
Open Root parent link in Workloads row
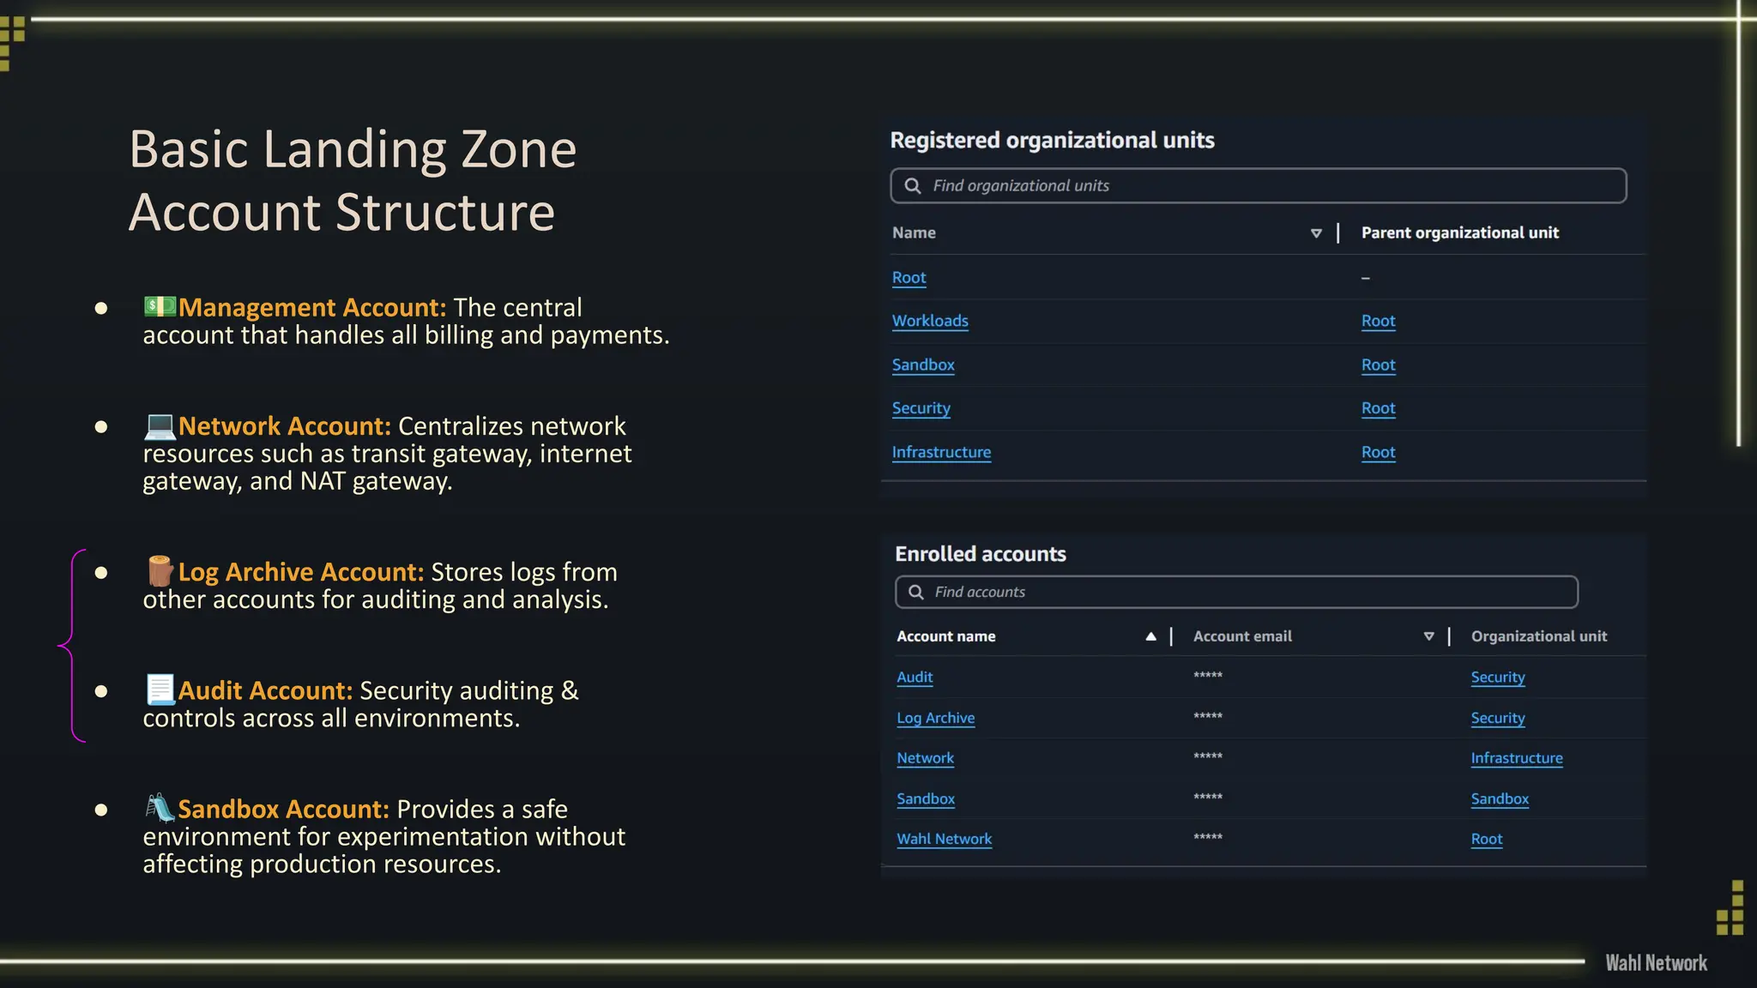[x=1378, y=321]
